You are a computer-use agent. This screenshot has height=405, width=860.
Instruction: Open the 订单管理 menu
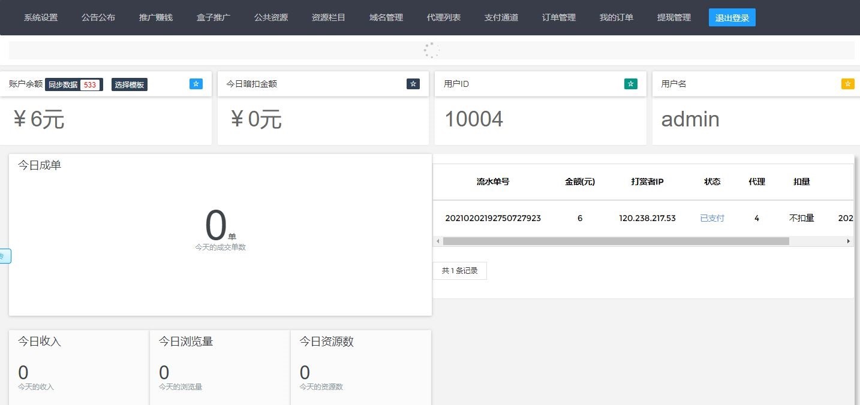click(x=558, y=17)
